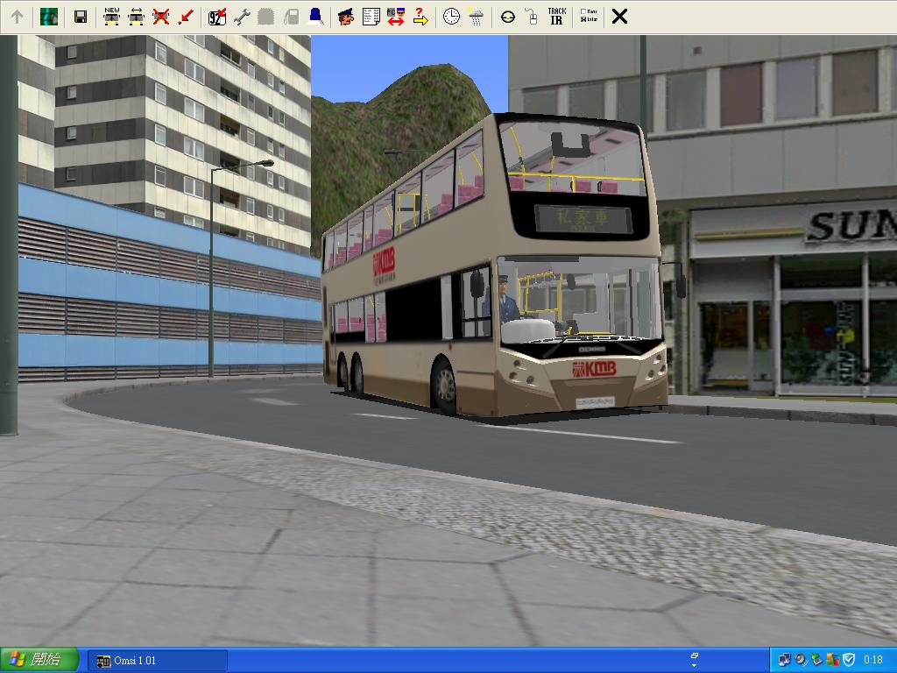Click the safely remove hardware tray icon
Viewport: 897px width, 673px height.
(x=816, y=660)
